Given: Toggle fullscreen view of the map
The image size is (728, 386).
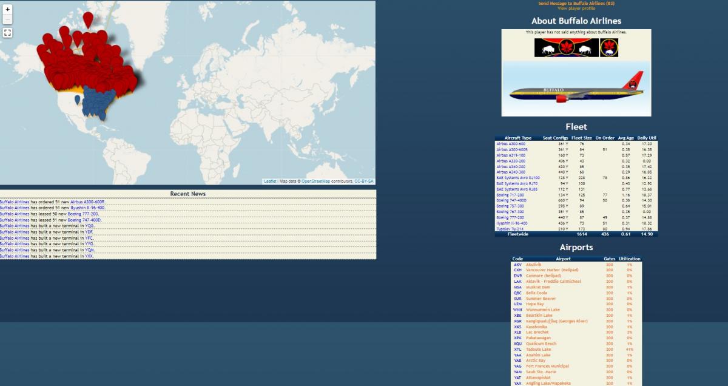Looking at the screenshot, I should coord(7,33).
